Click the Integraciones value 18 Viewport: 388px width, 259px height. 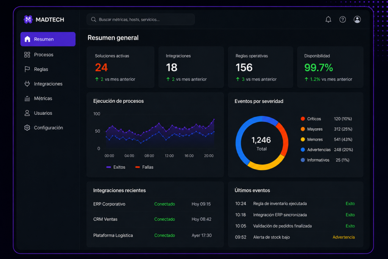(x=172, y=67)
